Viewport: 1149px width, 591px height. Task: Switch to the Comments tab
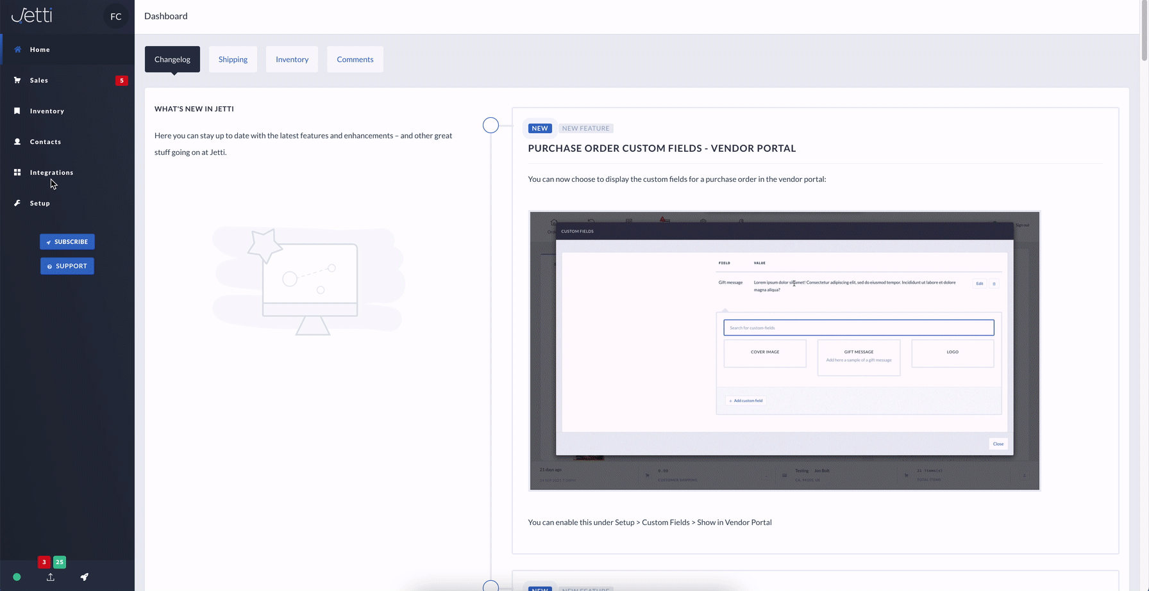click(x=355, y=59)
